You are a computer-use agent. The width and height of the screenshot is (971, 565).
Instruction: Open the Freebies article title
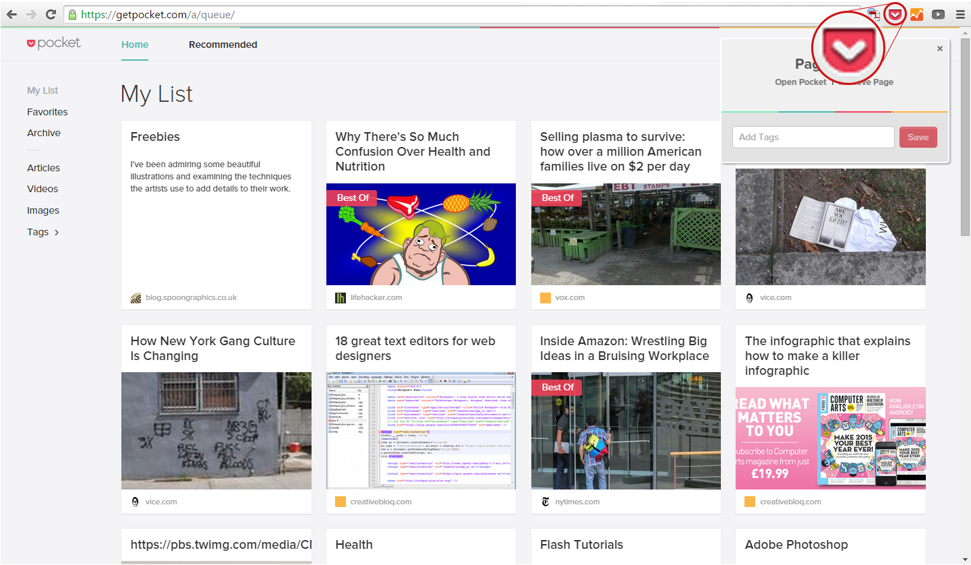tap(155, 137)
